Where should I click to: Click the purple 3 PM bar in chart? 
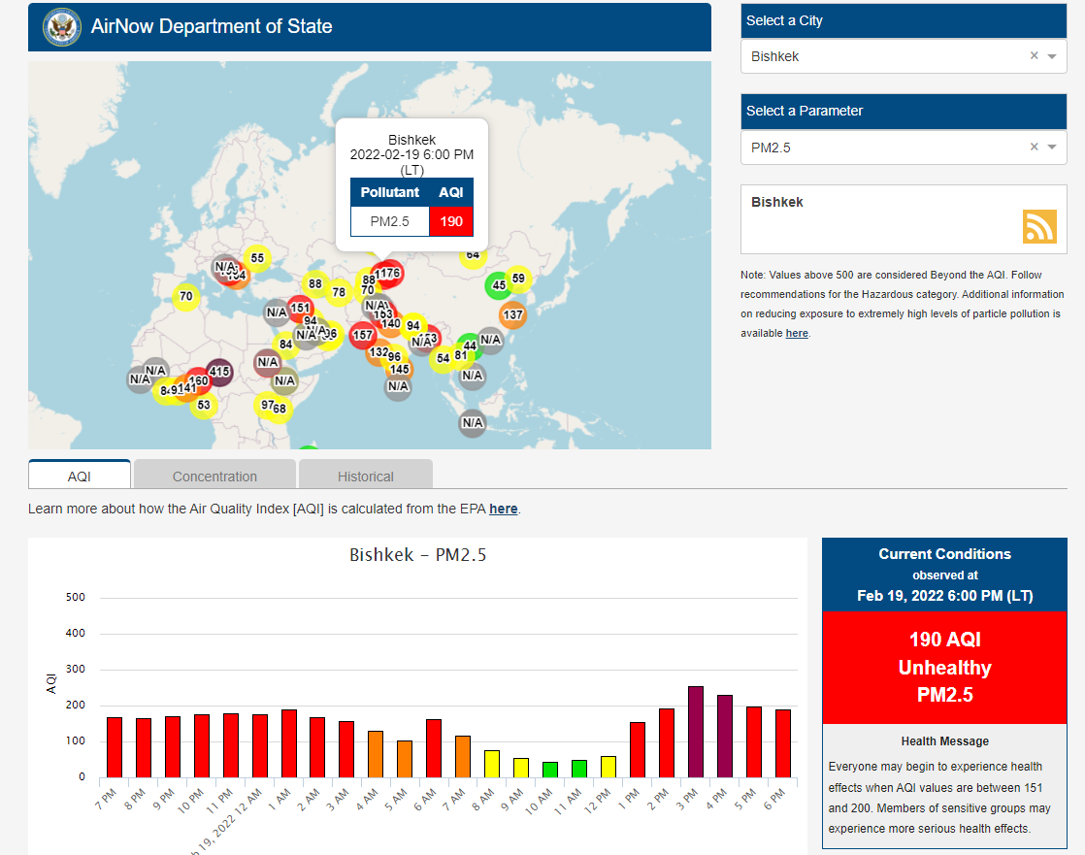pyautogui.click(x=695, y=732)
